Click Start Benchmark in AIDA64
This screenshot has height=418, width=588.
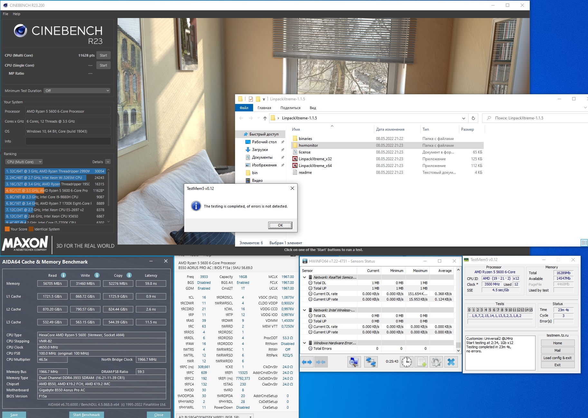click(86, 415)
